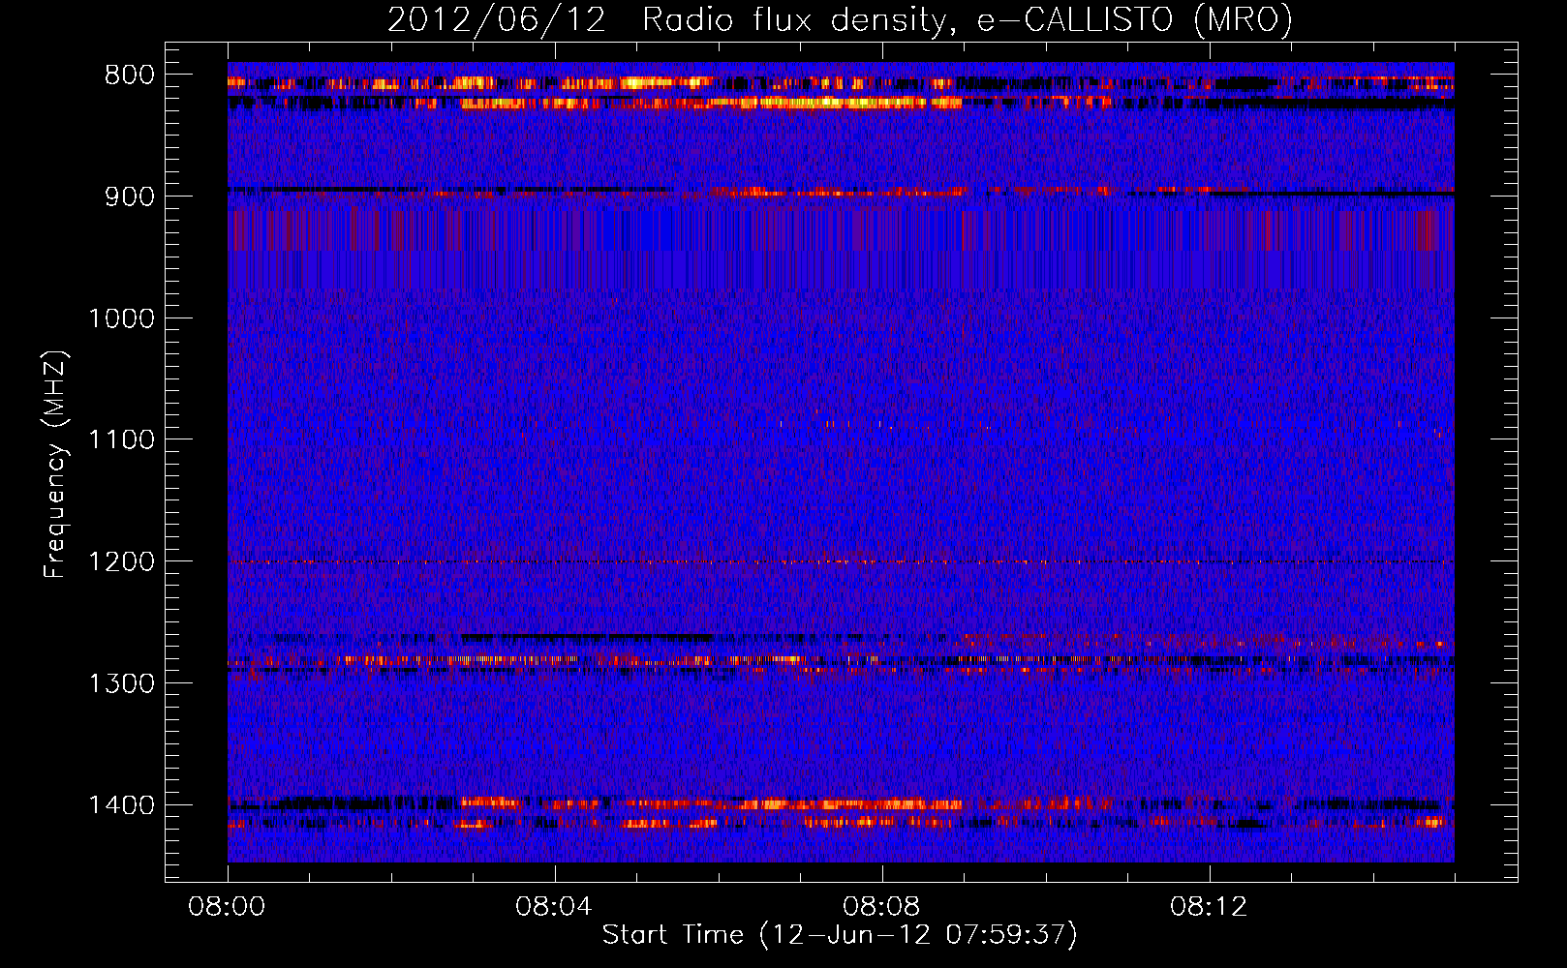The image size is (1567, 968).
Task: Click the 800 frequency tick label
Action: point(130,76)
